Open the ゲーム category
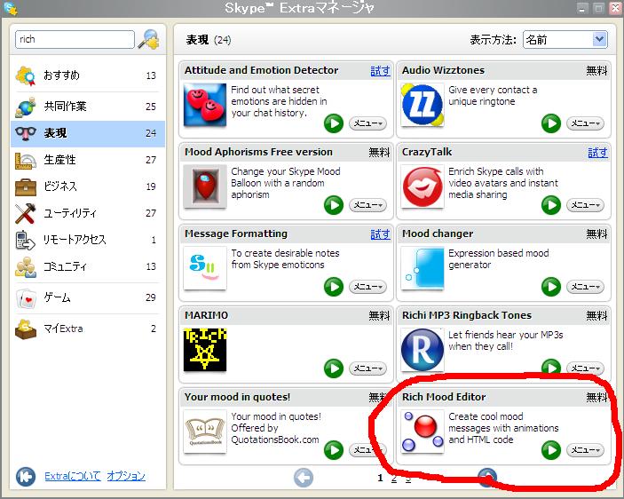Screen dimensions: 624x499 88,297
